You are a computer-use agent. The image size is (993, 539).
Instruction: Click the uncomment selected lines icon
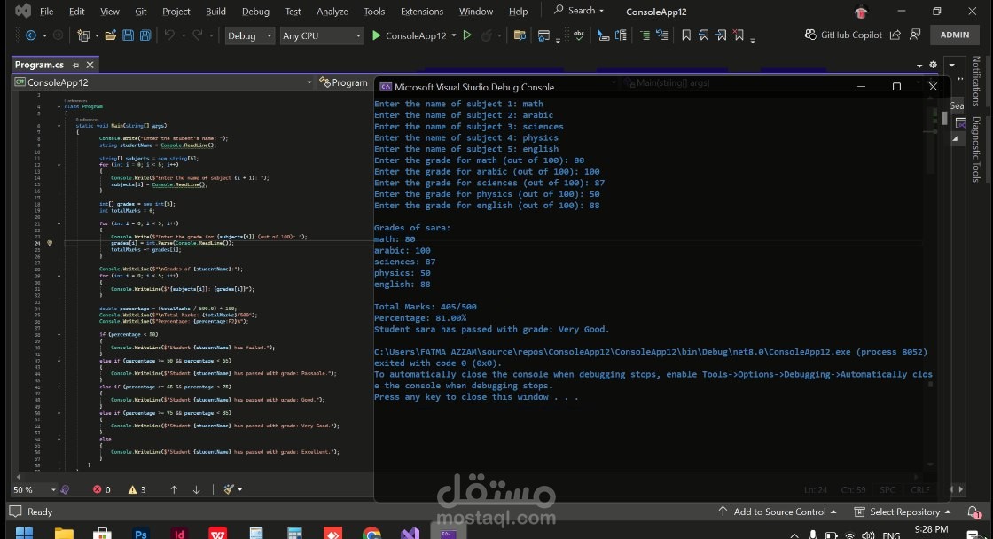coord(661,35)
